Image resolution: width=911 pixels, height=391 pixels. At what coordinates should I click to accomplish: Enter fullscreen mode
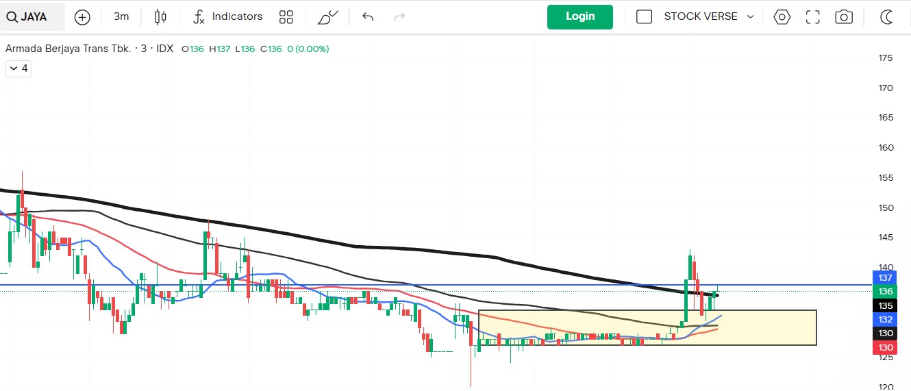(x=813, y=17)
